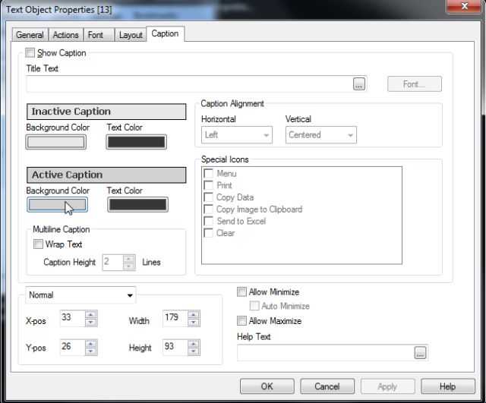The height and width of the screenshot is (403, 486).
Task: Check the Send to Excel option
Action: [208, 221]
